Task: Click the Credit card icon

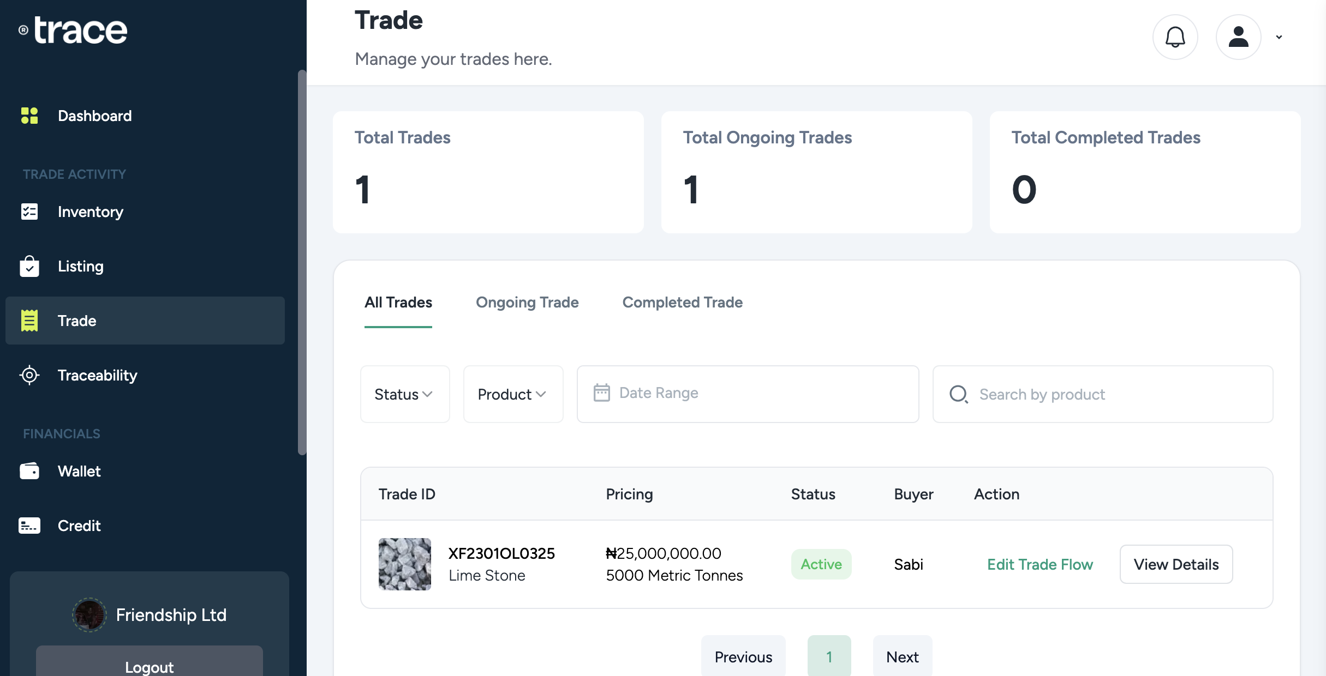Action: point(29,526)
